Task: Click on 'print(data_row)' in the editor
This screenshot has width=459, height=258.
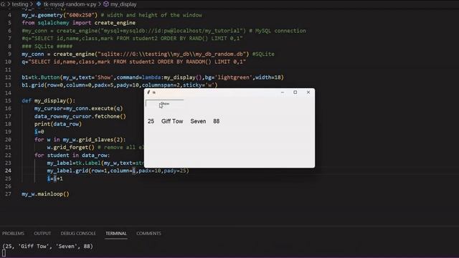Action: pyautogui.click(x=58, y=124)
